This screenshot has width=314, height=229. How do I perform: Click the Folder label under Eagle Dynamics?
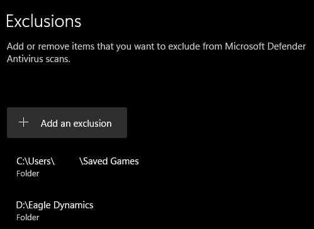(28, 218)
